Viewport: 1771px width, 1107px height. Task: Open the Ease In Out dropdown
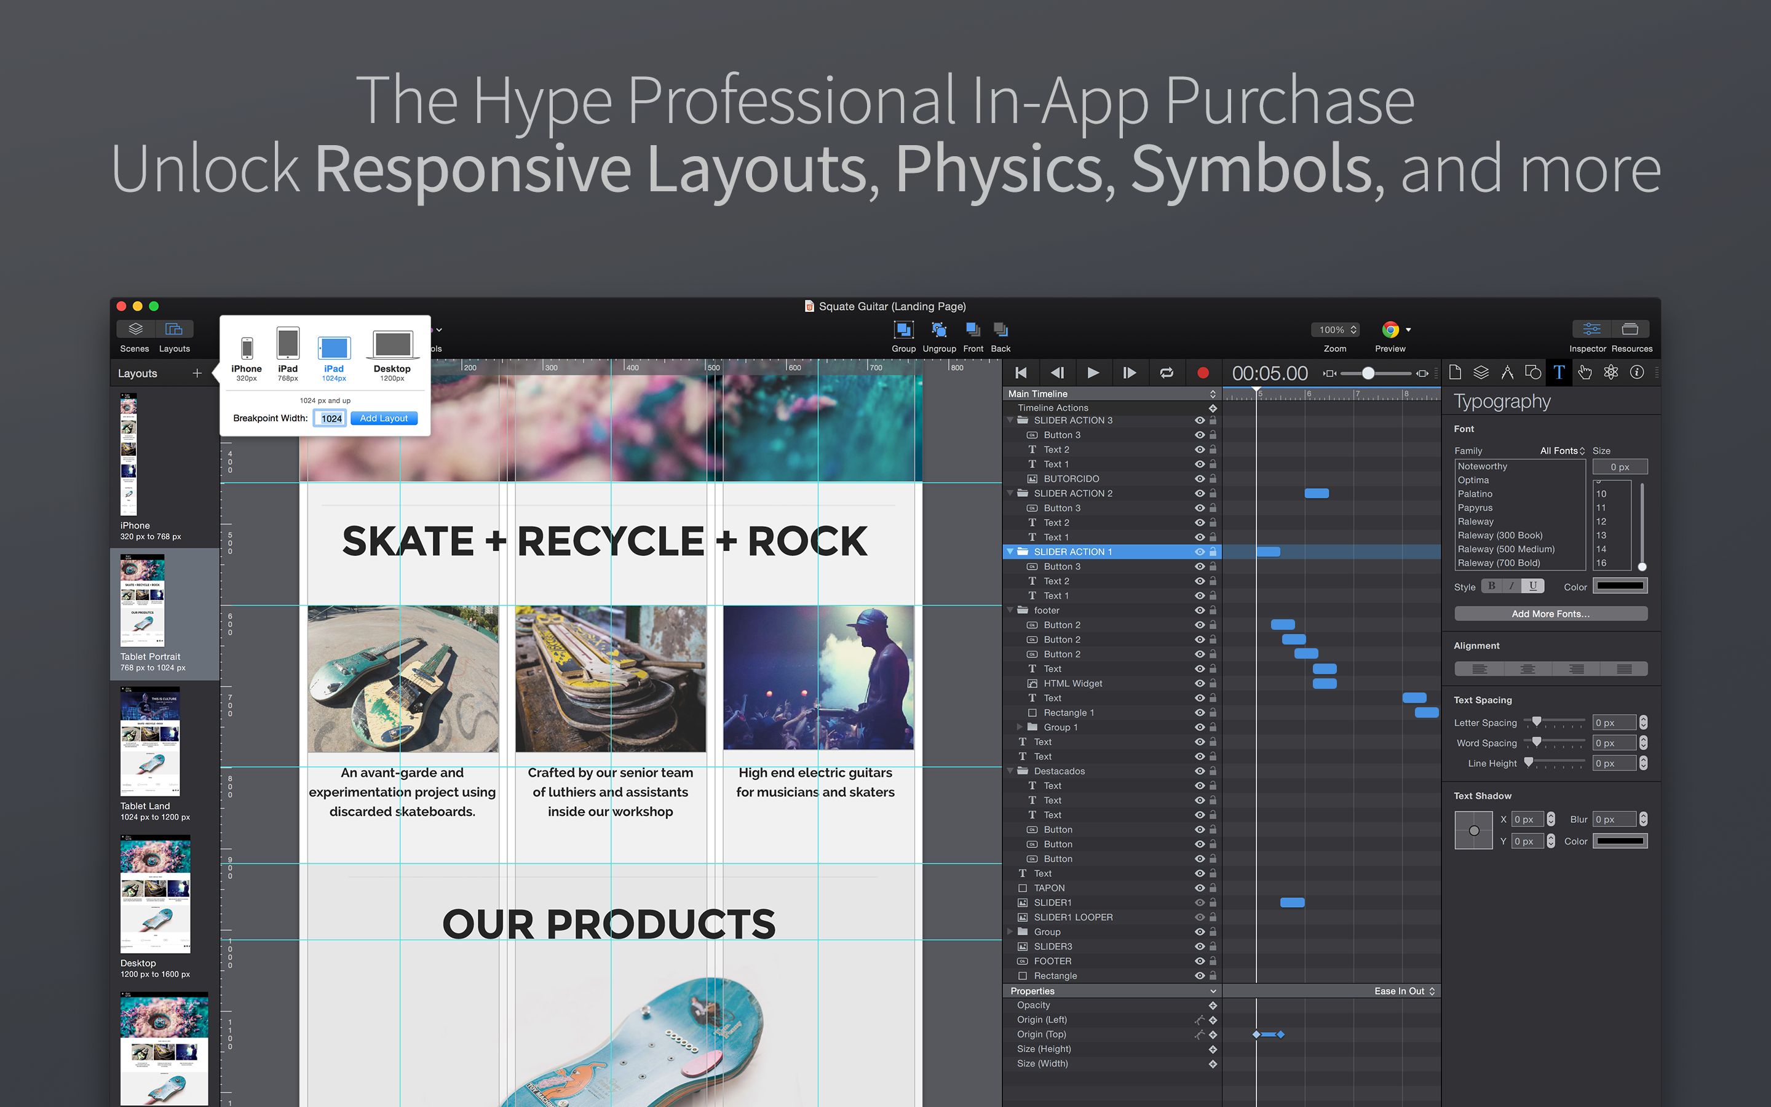pos(1404,991)
